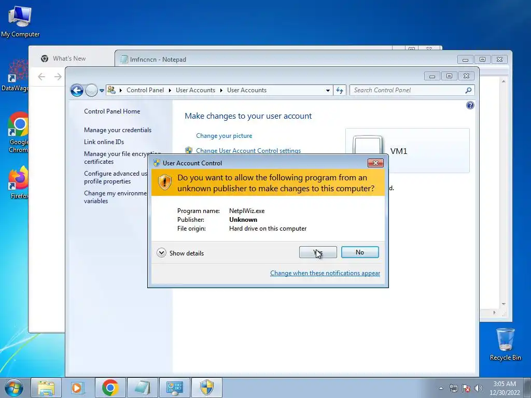This screenshot has height=398, width=531.
Task: Select the UAC shield taskbar button
Action: (206, 388)
